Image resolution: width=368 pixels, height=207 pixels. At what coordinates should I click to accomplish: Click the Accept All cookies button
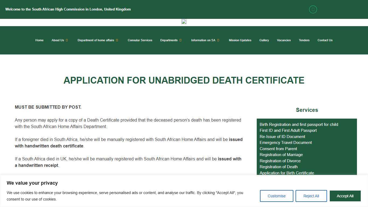click(x=345, y=196)
